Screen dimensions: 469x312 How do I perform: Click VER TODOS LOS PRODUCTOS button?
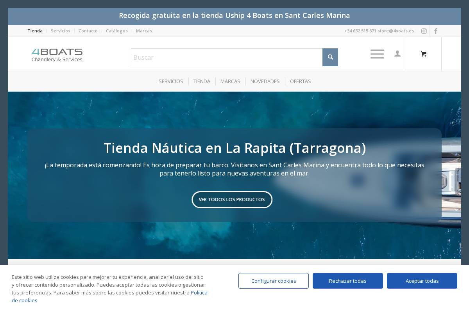pos(232,199)
